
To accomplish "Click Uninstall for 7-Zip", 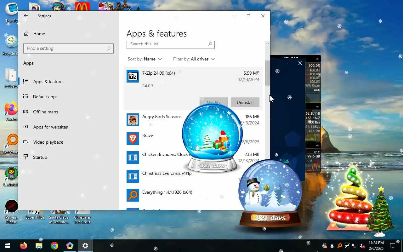I will (x=245, y=102).
